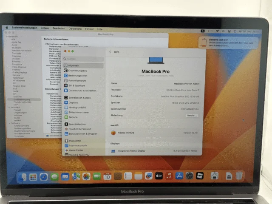Open the Music app in Dock
This screenshot has height=204, width=272.
169,176
